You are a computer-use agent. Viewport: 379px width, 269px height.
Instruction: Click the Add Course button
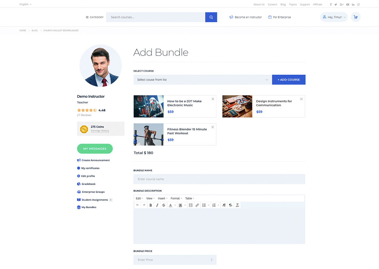click(288, 80)
